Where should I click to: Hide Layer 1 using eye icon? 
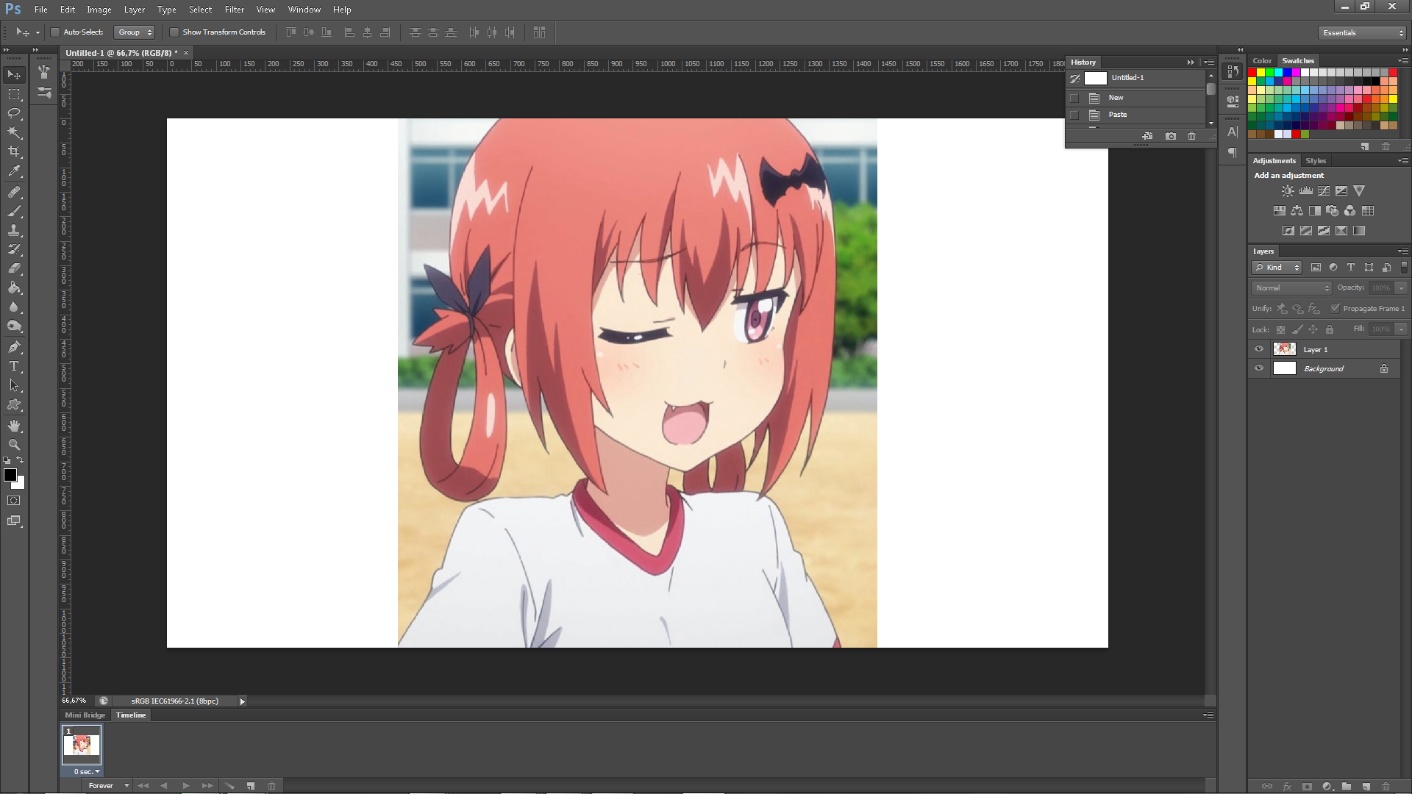pyautogui.click(x=1259, y=349)
